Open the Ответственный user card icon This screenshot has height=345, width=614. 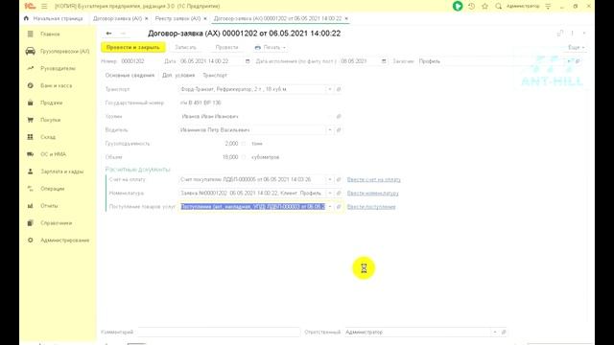point(504,333)
